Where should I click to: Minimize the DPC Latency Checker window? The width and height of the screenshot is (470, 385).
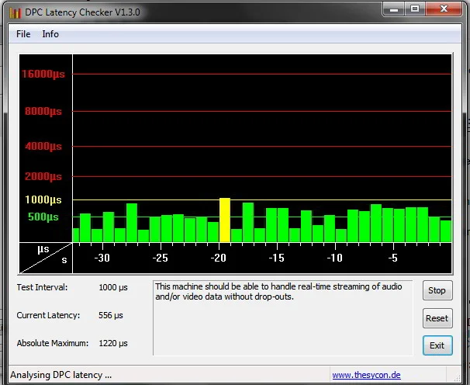[392, 10]
